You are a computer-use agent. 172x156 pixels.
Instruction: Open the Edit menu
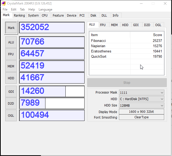click(x=14, y=9)
